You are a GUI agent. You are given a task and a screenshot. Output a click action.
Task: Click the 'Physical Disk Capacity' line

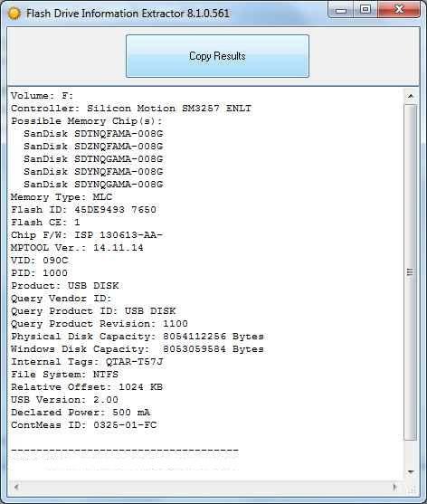(138, 337)
